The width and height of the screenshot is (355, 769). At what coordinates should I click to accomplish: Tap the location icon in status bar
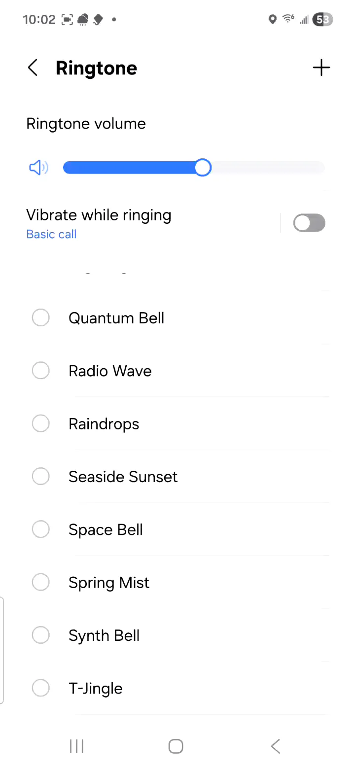point(272,20)
